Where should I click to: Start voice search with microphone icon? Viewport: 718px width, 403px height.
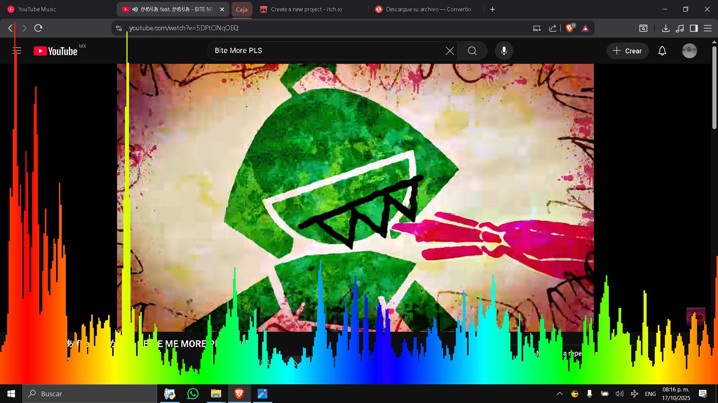504,51
